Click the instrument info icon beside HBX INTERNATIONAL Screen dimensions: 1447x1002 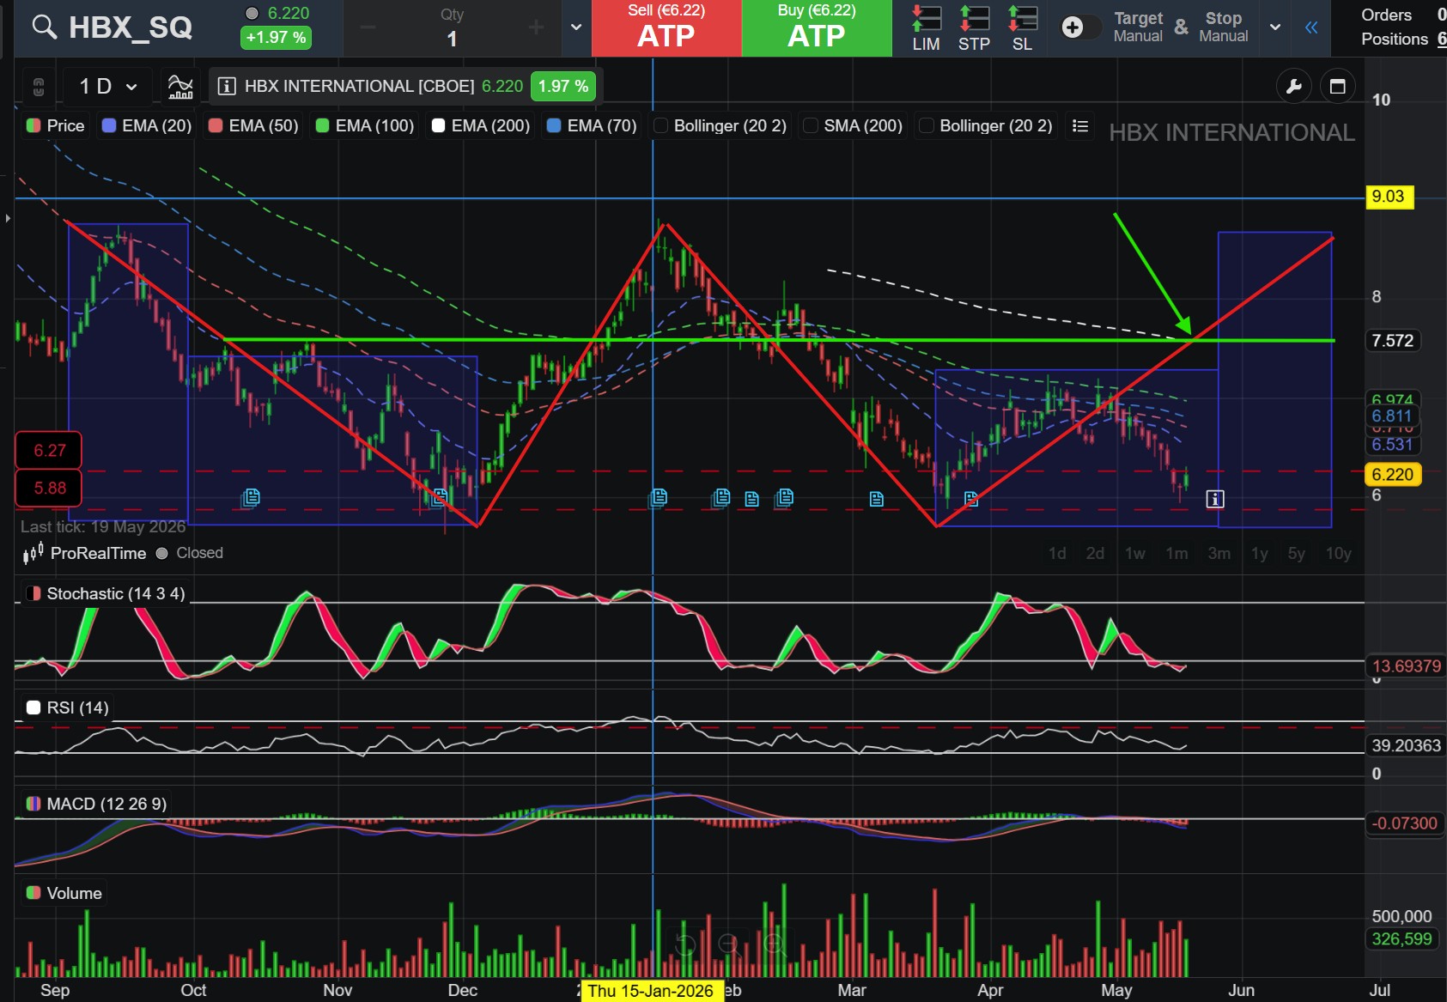click(227, 86)
